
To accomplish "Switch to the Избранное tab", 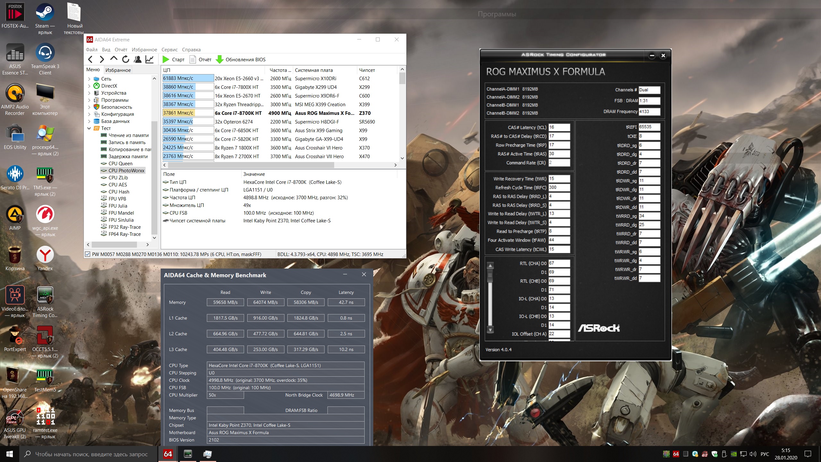I will [118, 70].
